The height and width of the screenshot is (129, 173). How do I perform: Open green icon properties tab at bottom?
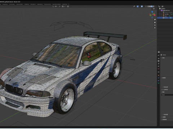(159, 83)
